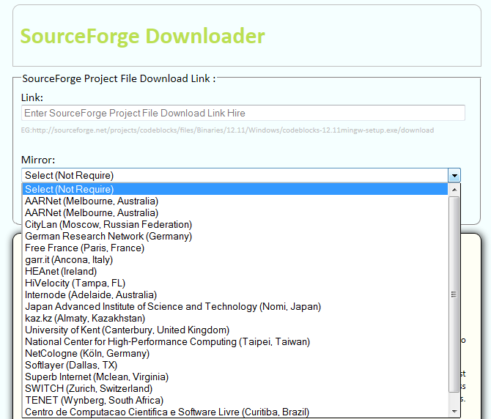Image resolution: width=491 pixels, height=419 pixels.
Task: Choose kaz.kz (Almaty, Kazakhstan) mirror
Action: 235,318
